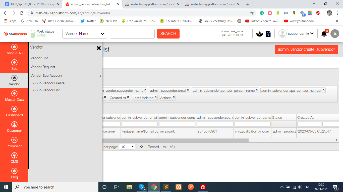Image resolution: width=343 pixels, height=192 pixels.
Task: Open the Promotion percent icon
Action: pyautogui.click(x=14, y=140)
